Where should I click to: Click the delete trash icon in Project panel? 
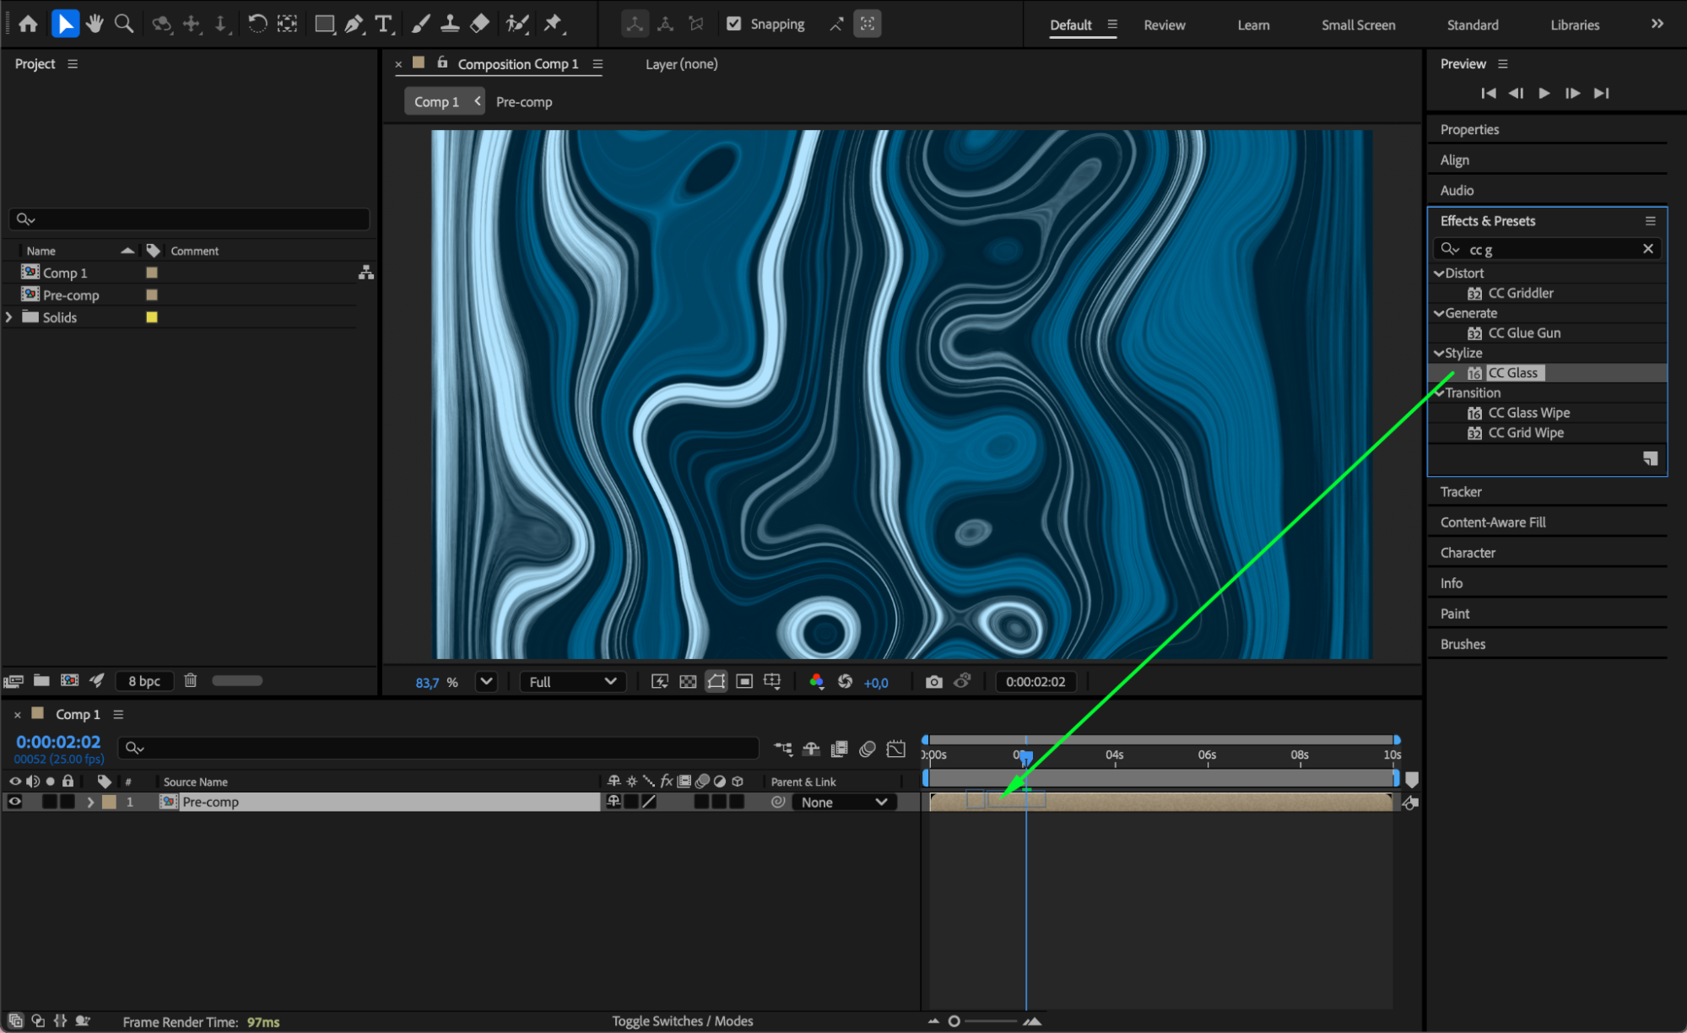tap(191, 680)
